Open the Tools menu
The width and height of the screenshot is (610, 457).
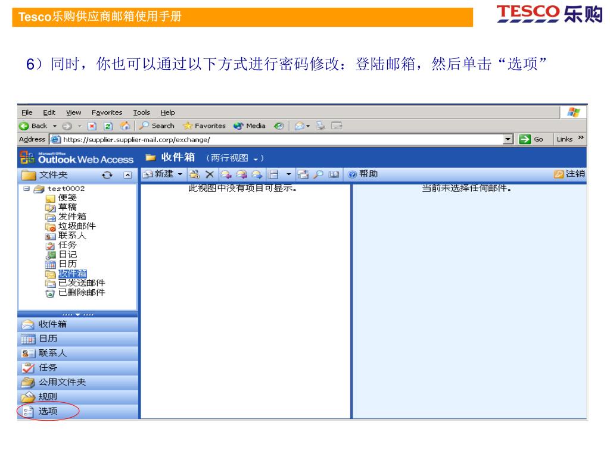(142, 112)
